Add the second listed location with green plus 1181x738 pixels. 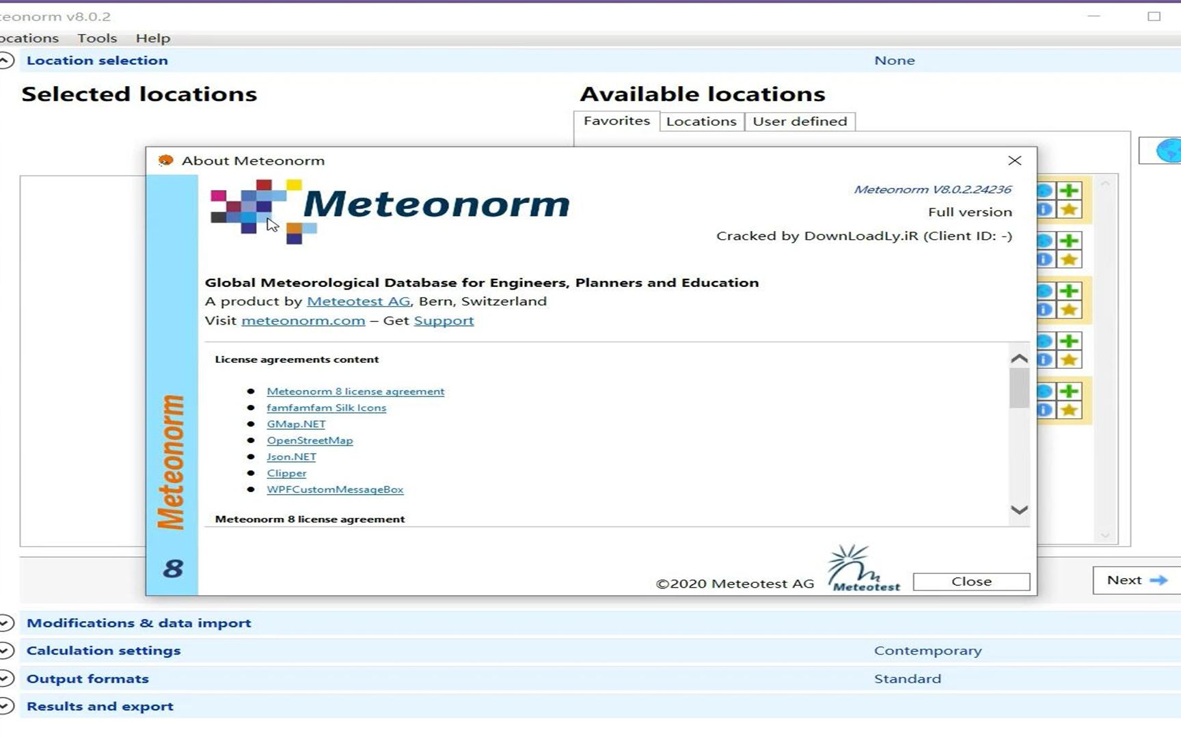tap(1070, 241)
